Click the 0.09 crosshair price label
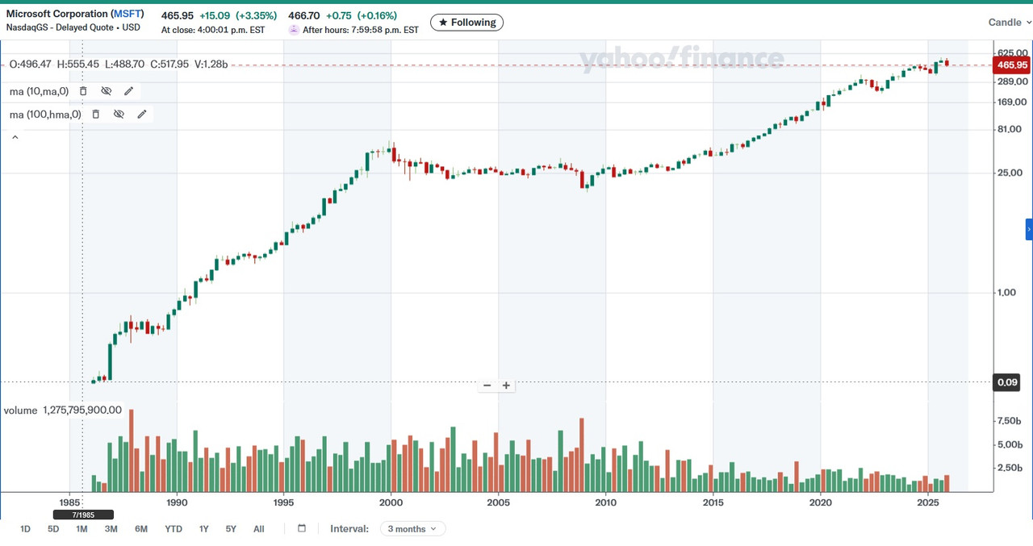The width and height of the screenshot is (1033, 546). (x=1007, y=382)
